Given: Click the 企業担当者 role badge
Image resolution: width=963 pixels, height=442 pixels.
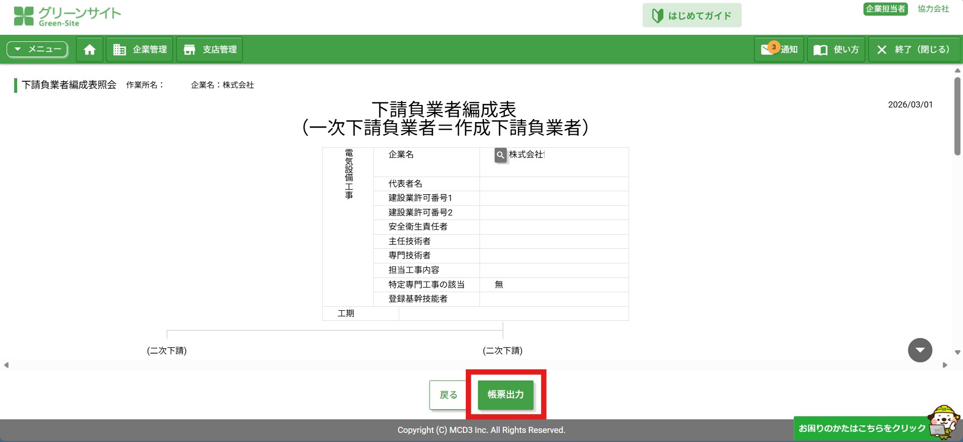Looking at the screenshot, I should point(885,9).
